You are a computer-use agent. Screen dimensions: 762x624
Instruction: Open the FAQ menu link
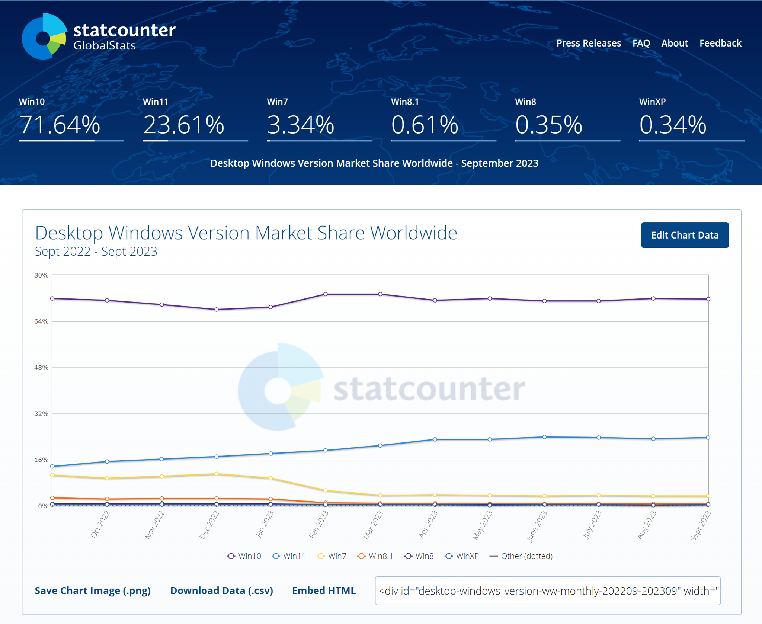[641, 43]
